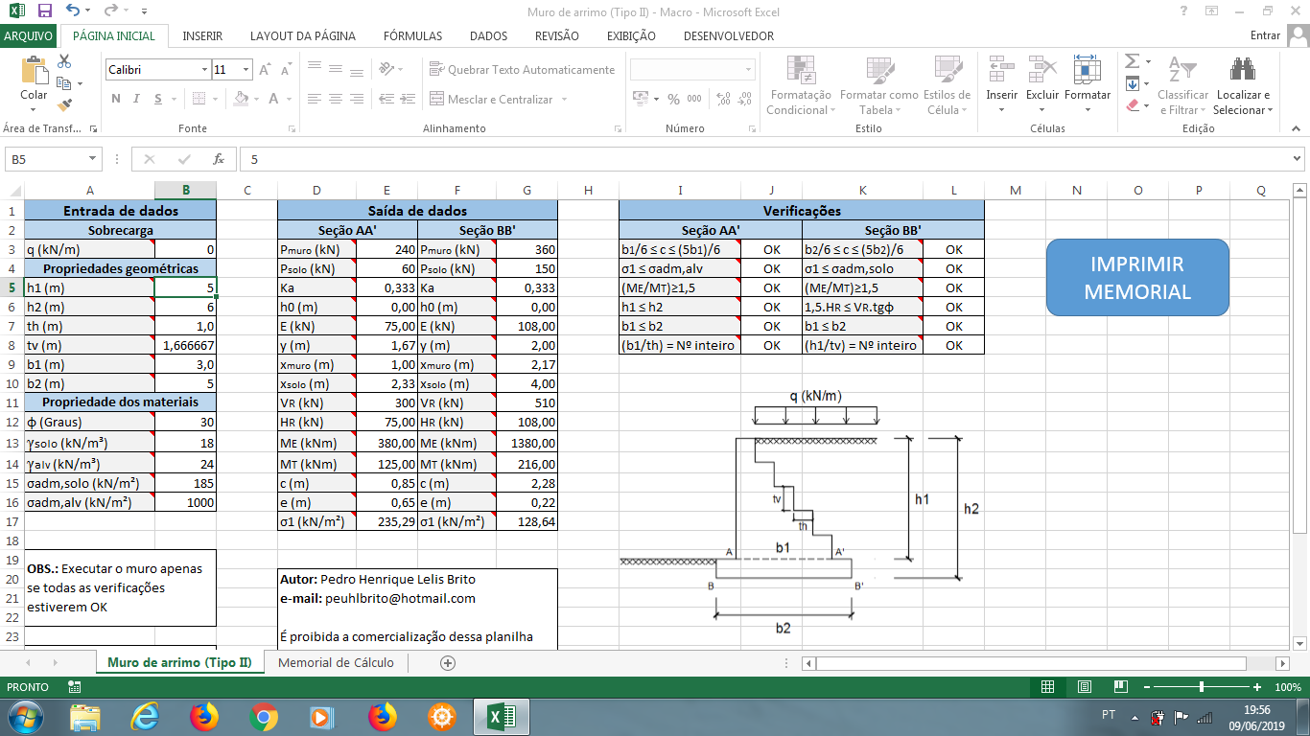This screenshot has height=736, width=1310.
Task: Decrease font size with the smaller A icon
Action: [x=285, y=70]
